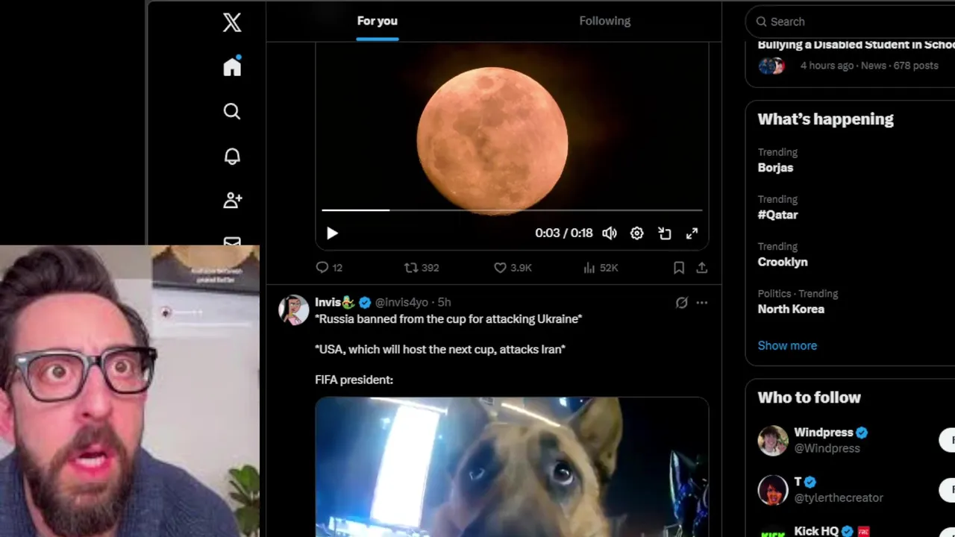Switch to the For you tab
955x537 pixels.
coord(377,21)
